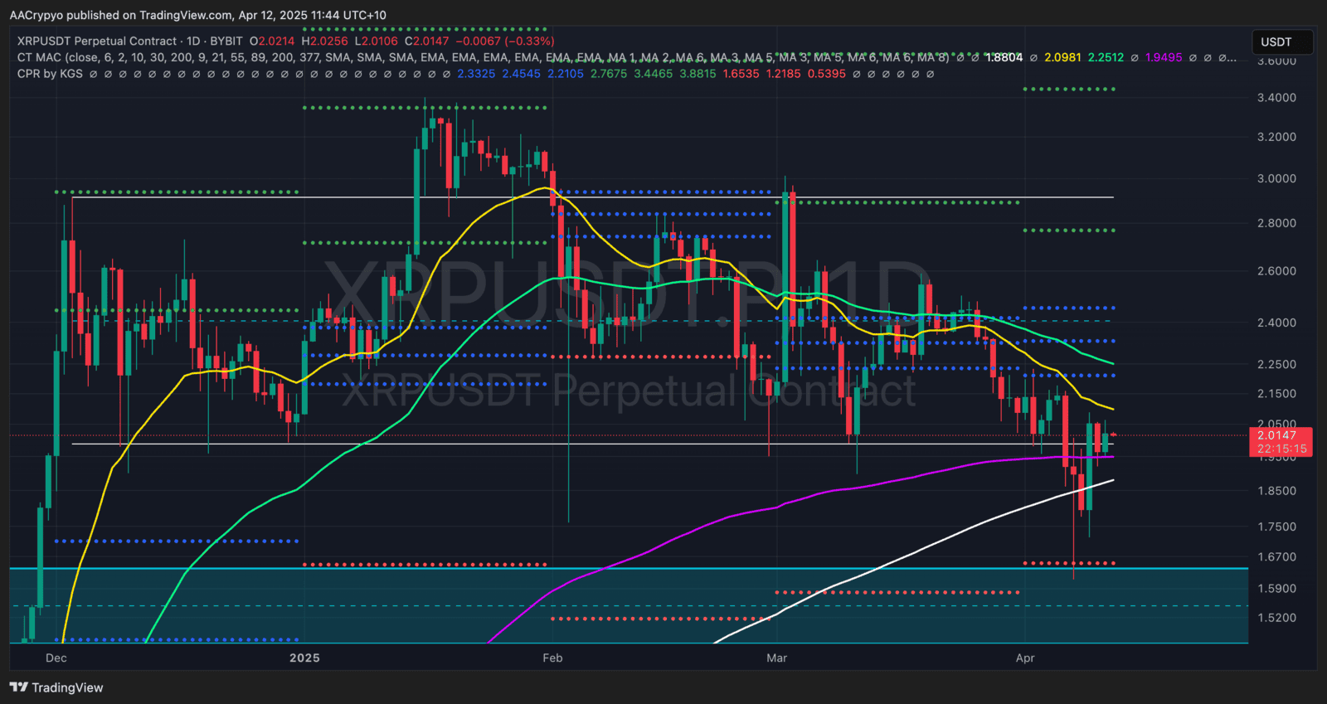Click the Feb label on the time axis
This screenshot has width=1327, height=704.
552,658
